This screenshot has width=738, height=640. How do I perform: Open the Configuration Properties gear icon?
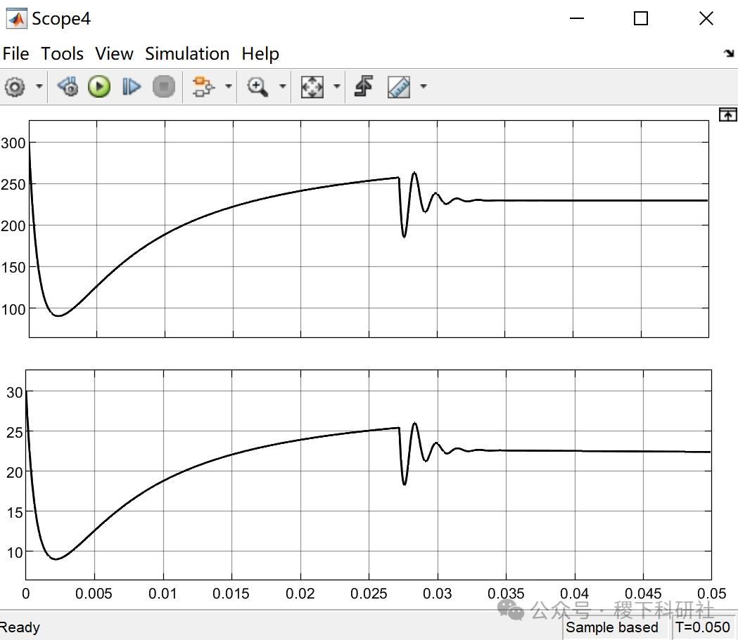[15, 87]
